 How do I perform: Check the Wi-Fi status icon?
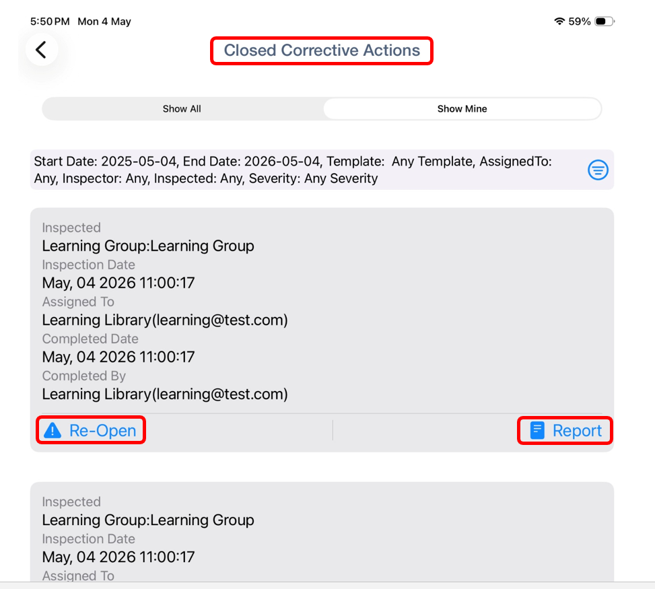(x=559, y=22)
